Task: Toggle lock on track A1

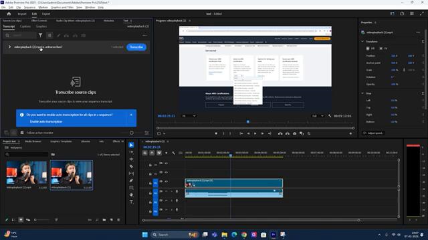Action: pyautogui.click(x=150, y=193)
